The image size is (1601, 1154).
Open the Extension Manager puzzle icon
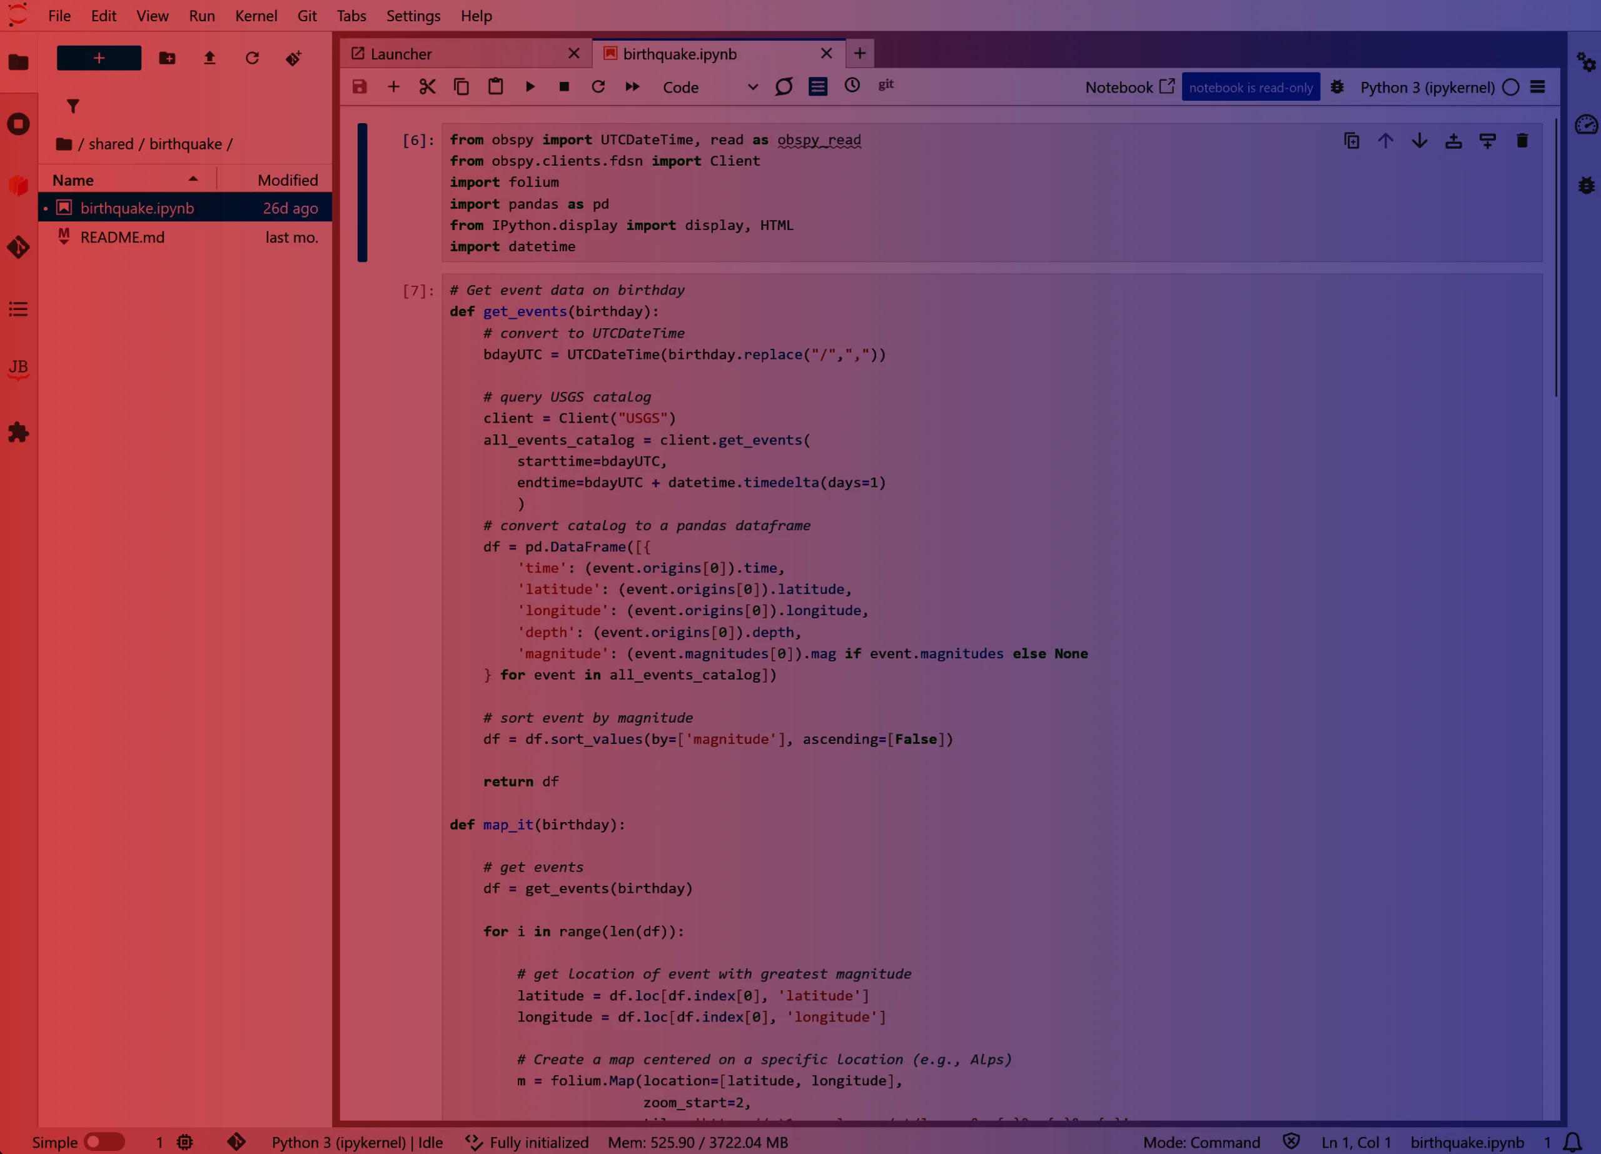point(18,432)
